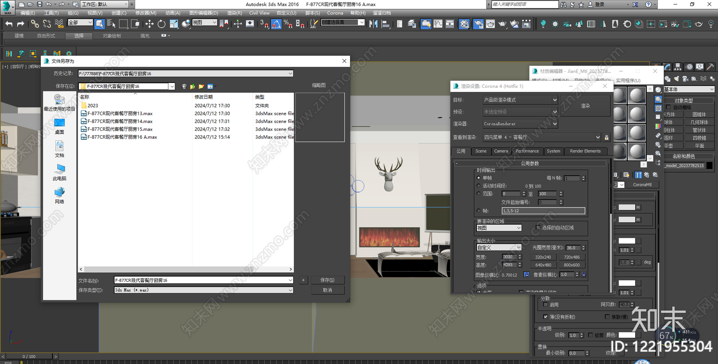This screenshot has height=364, width=718.
Task: Enable the 自动栅格 auto grid checkbox
Action: tap(669, 107)
